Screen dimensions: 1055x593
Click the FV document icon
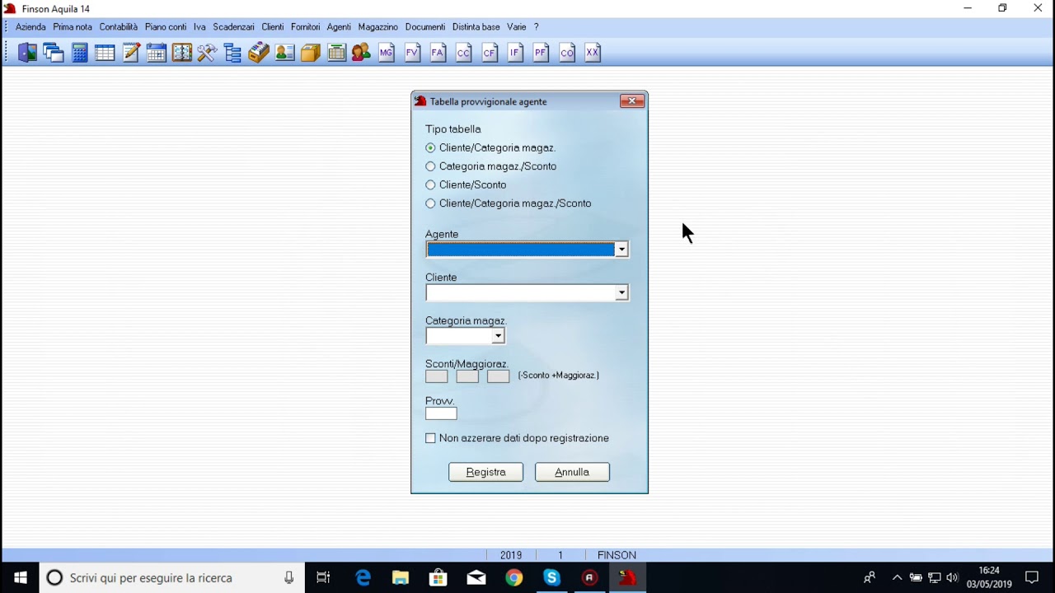pos(412,53)
